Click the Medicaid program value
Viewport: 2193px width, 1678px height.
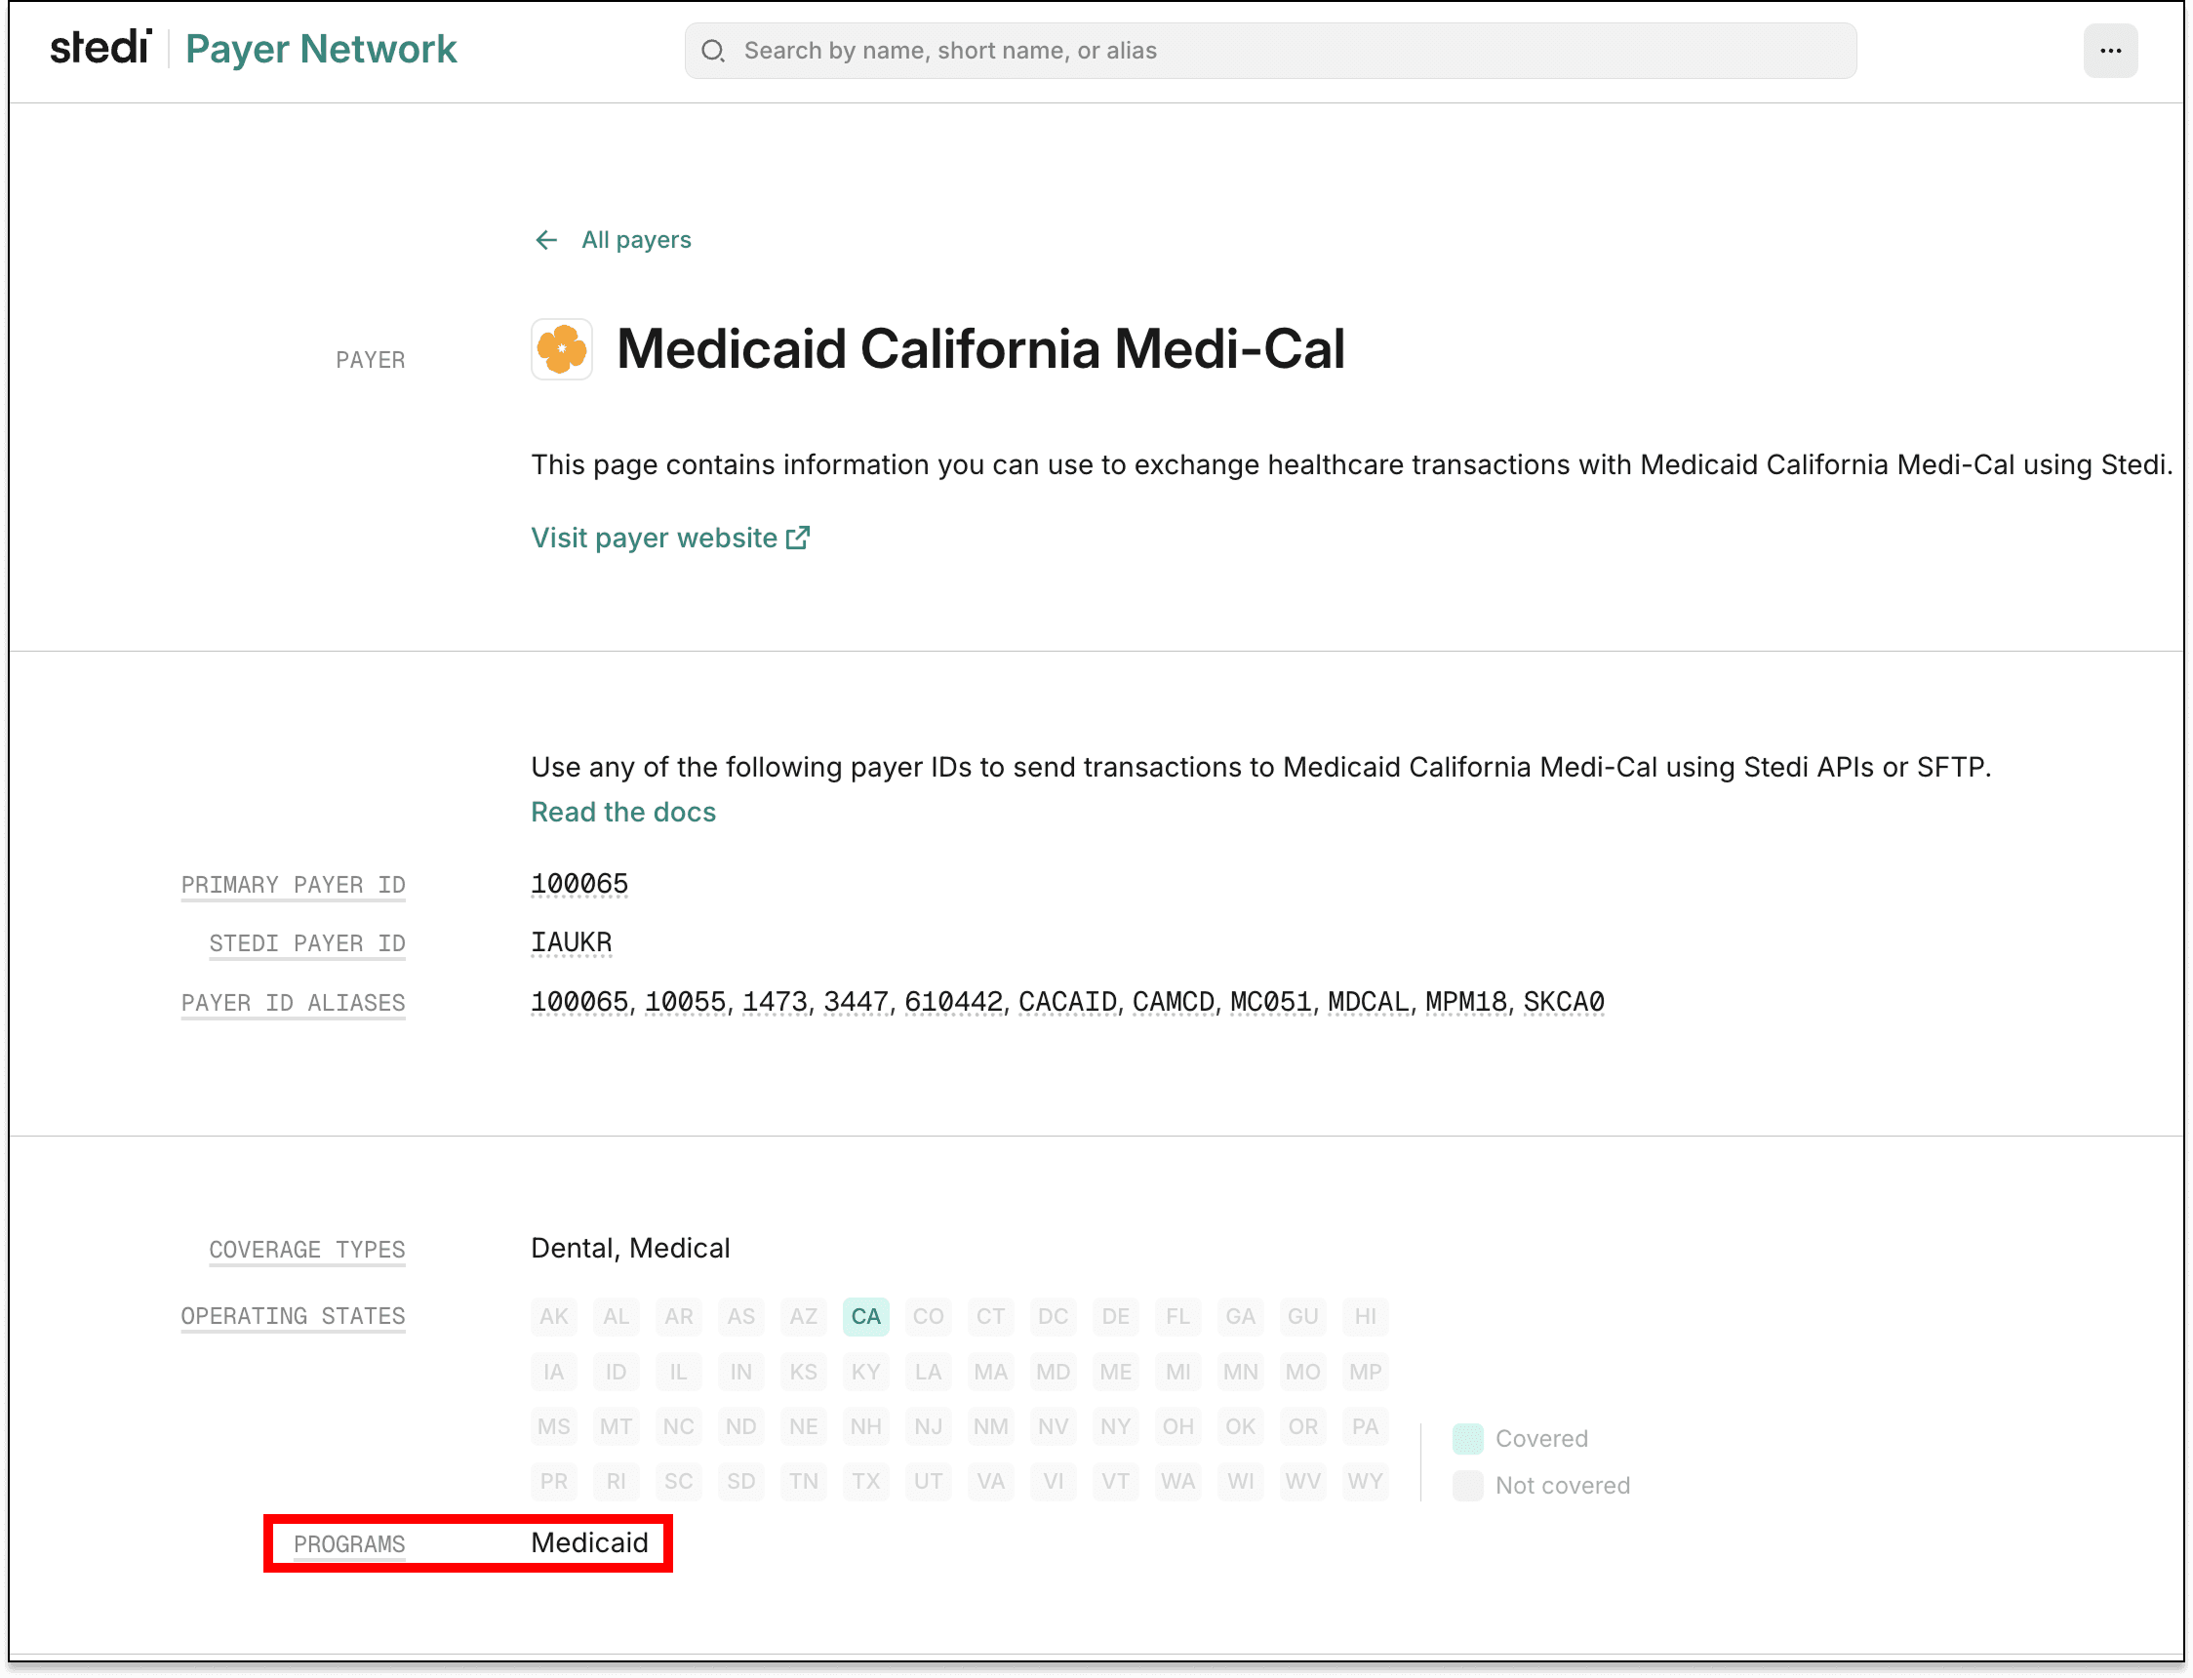click(x=589, y=1543)
